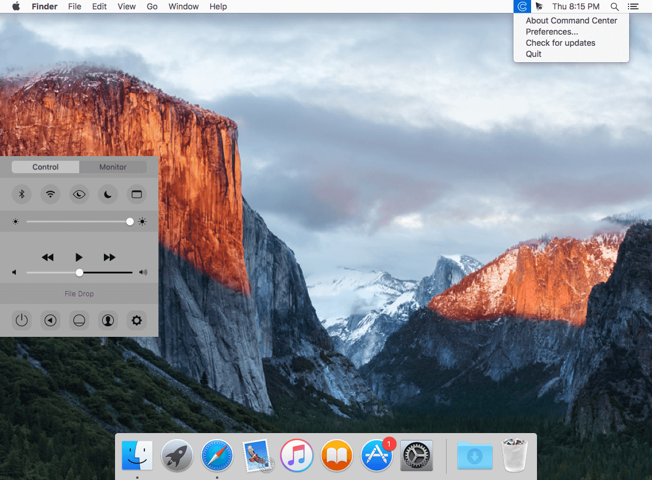
Task: Enable the crescent moon Do Not Disturb button
Action: click(x=108, y=194)
